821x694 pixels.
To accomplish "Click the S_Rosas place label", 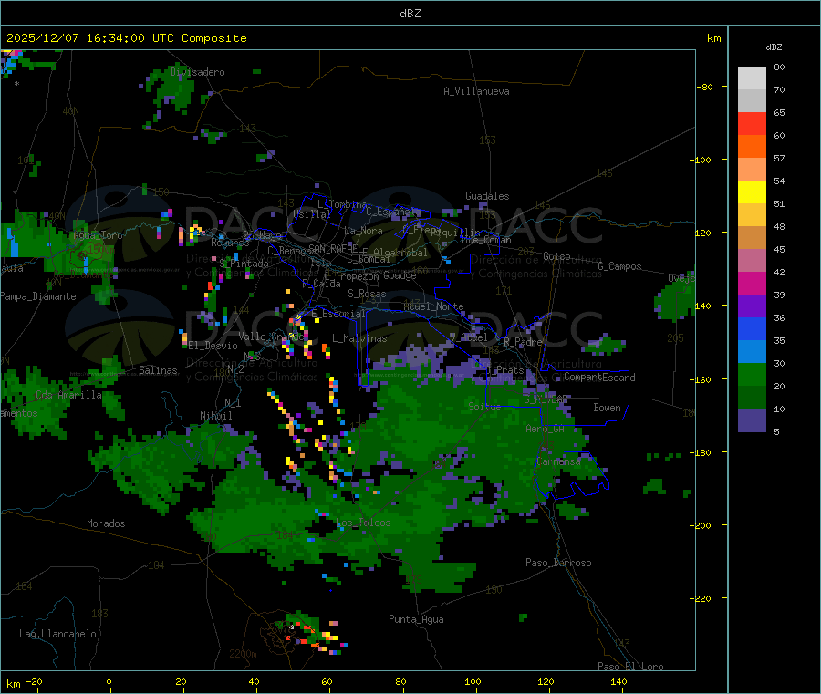I will point(367,294).
